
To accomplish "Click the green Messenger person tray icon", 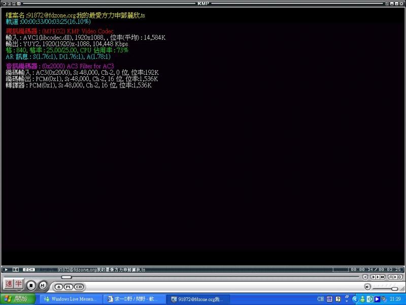I will click(362, 299).
